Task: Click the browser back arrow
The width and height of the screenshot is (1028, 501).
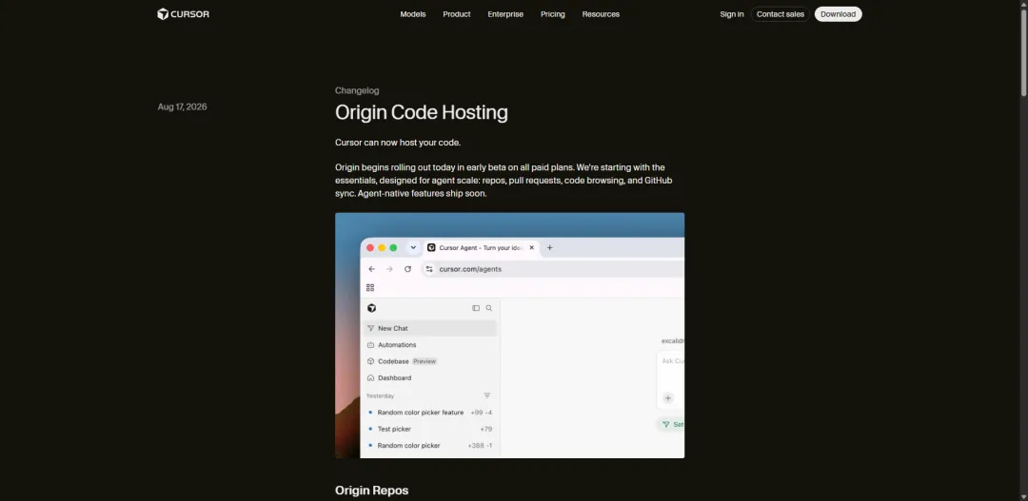Action: (x=372, y=269)
